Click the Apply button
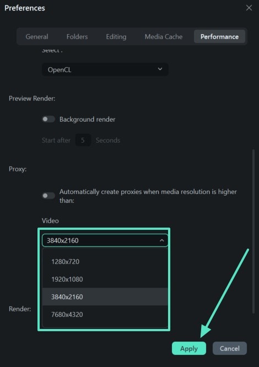Screen dimensions: 259x367 (189, 348)
